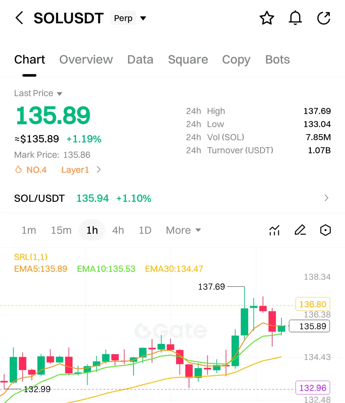
Task: Tap the 134.43 axis price label
Action: point(317,357)
